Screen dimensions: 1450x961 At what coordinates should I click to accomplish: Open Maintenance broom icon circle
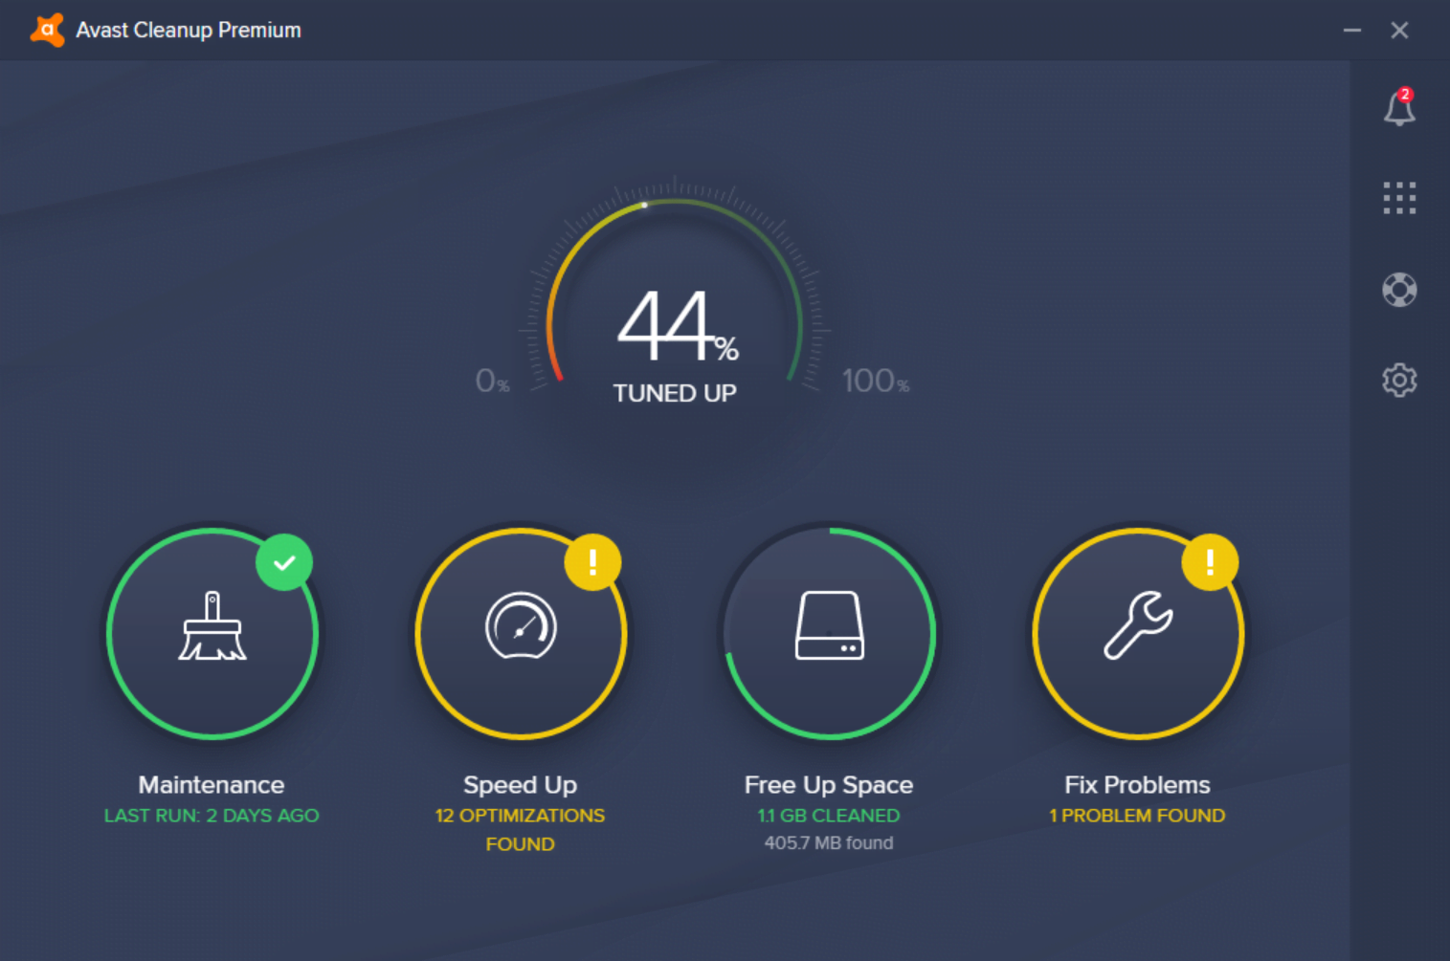pos(212,633)
